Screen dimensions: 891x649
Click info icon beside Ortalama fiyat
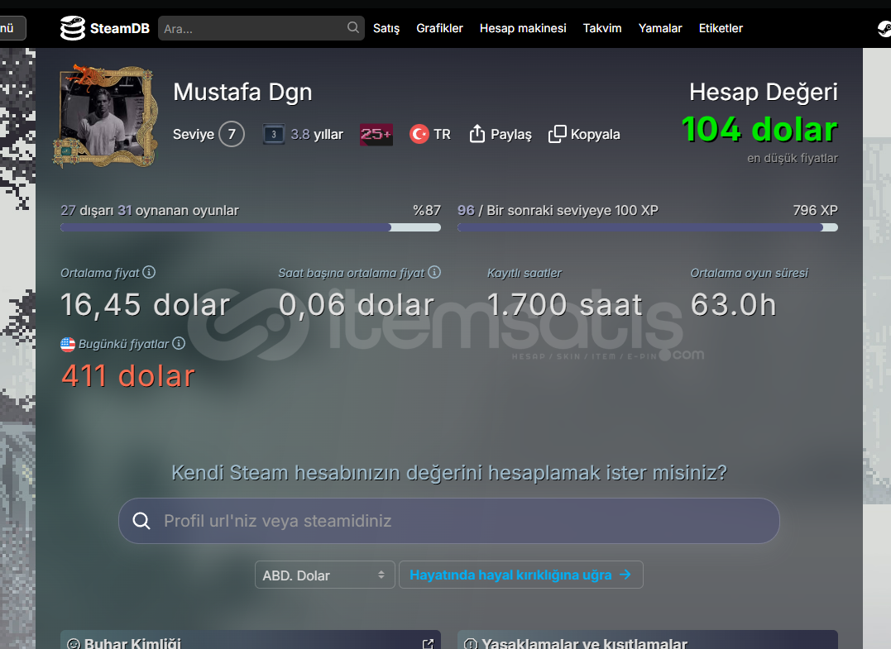click(x=149, y=273)
